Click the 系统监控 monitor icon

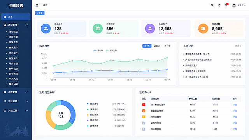[x=5, y=101]
